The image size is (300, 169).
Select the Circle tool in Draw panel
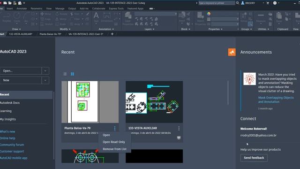pos(17,17)
